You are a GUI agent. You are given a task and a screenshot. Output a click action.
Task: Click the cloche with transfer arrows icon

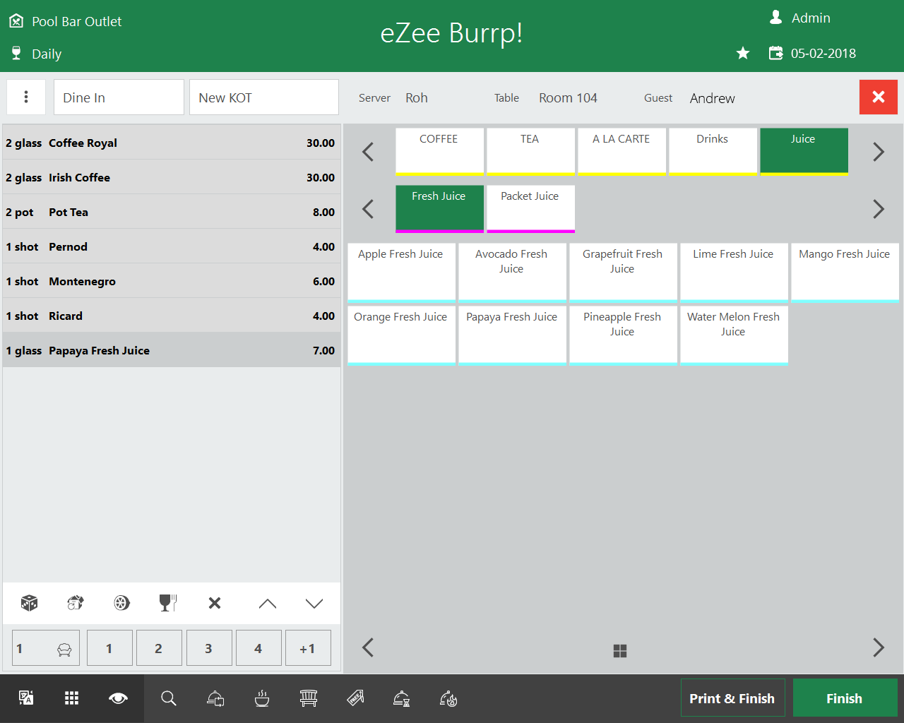(215, 698)
